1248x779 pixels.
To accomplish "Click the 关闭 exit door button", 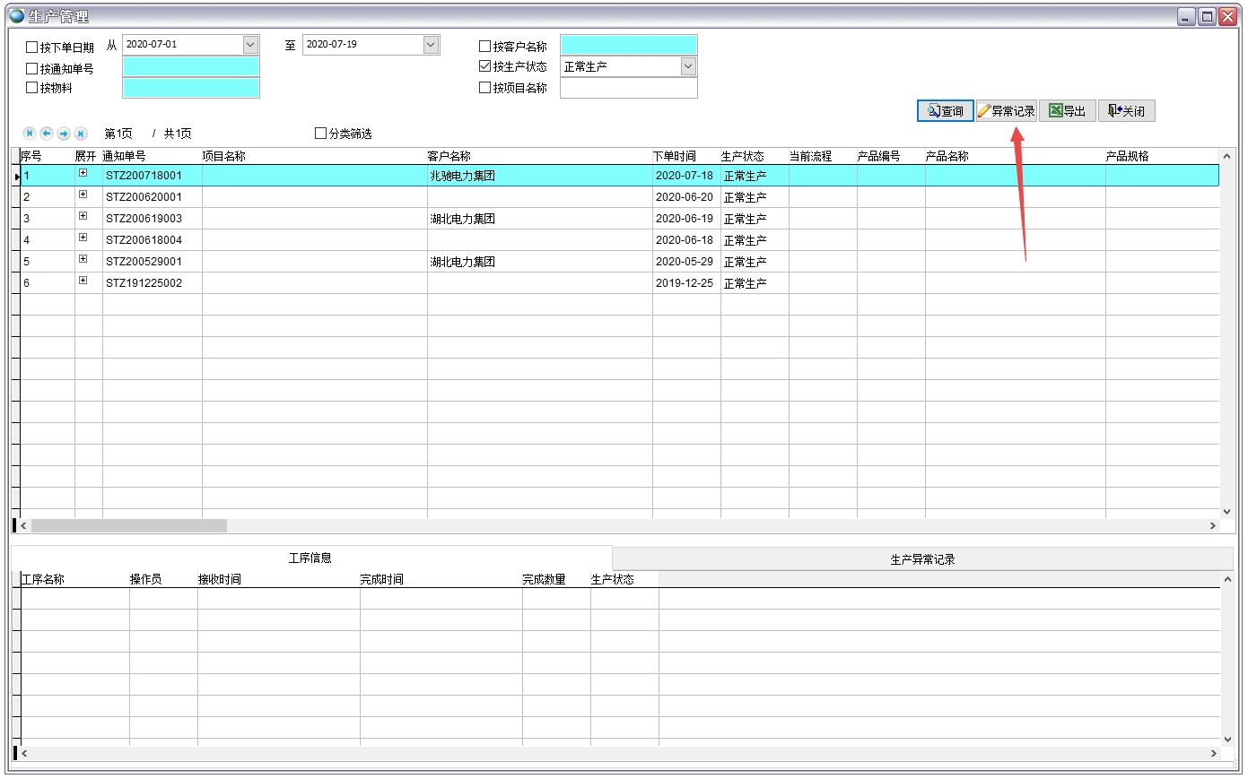I will pyautogui.click(x=1126, y=111).
